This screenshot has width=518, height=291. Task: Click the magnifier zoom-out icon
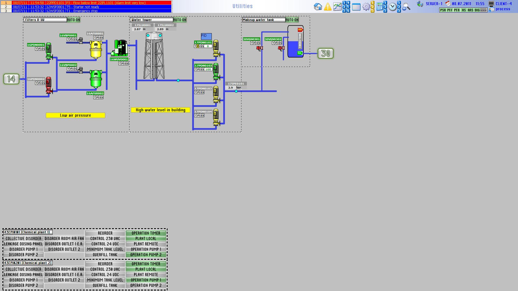[x=406, y=7]
